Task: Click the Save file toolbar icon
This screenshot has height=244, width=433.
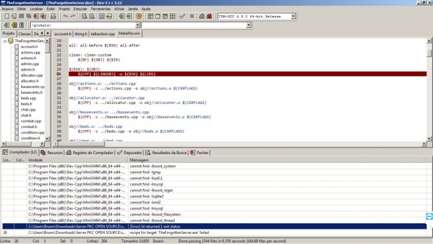Action: pos(21,16)
